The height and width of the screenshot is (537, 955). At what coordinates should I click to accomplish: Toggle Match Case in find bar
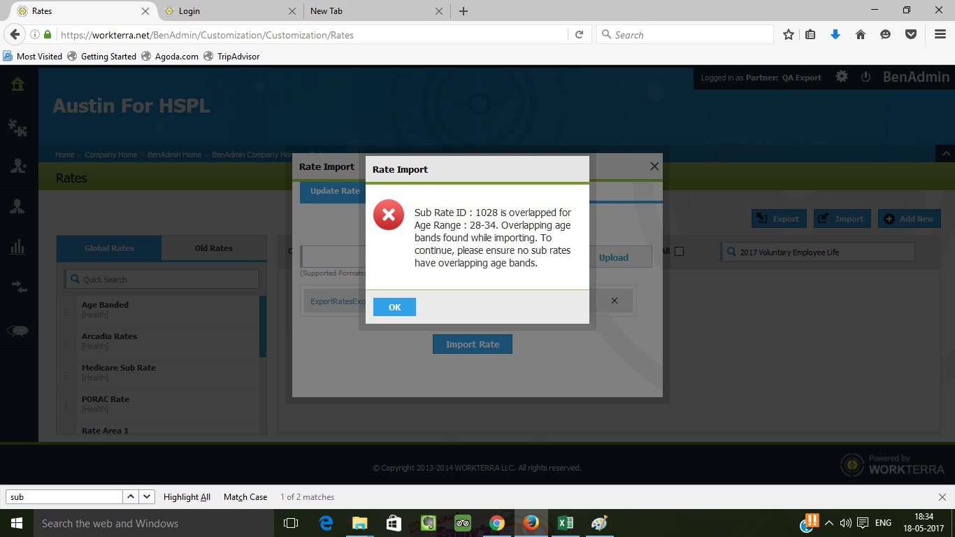coord(245,497)
